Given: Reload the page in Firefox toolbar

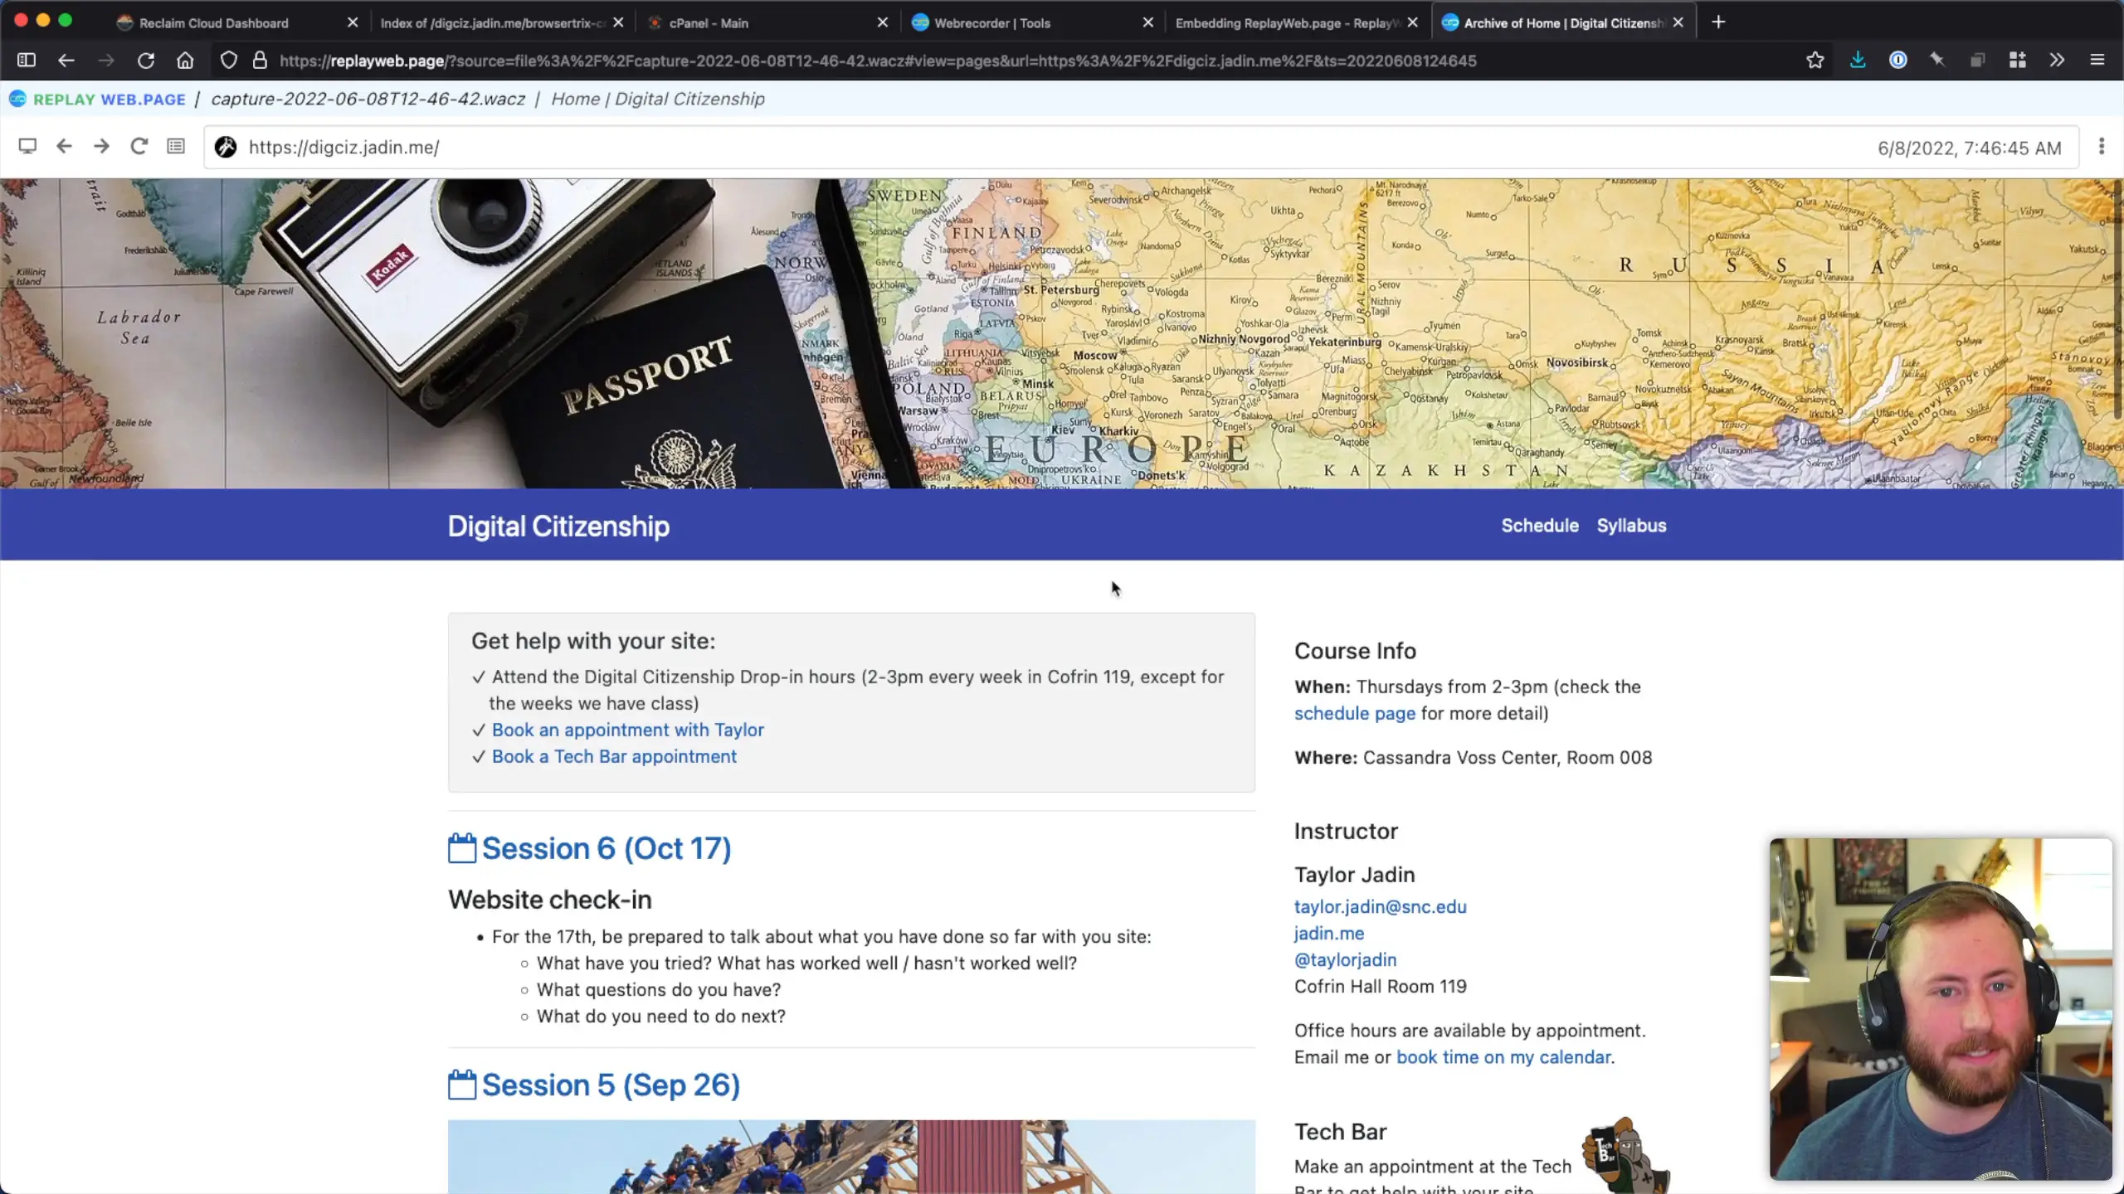Looking at the screenshot, I should [146, 61].
